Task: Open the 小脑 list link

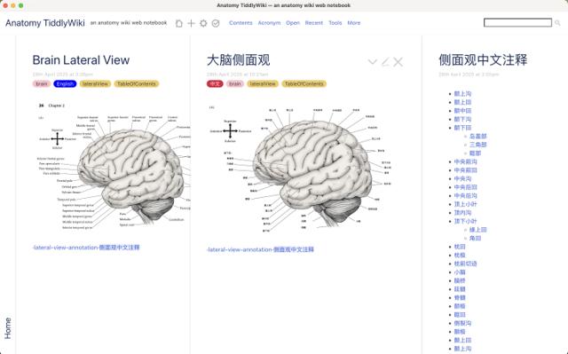Action: click(x=460, y=272)
